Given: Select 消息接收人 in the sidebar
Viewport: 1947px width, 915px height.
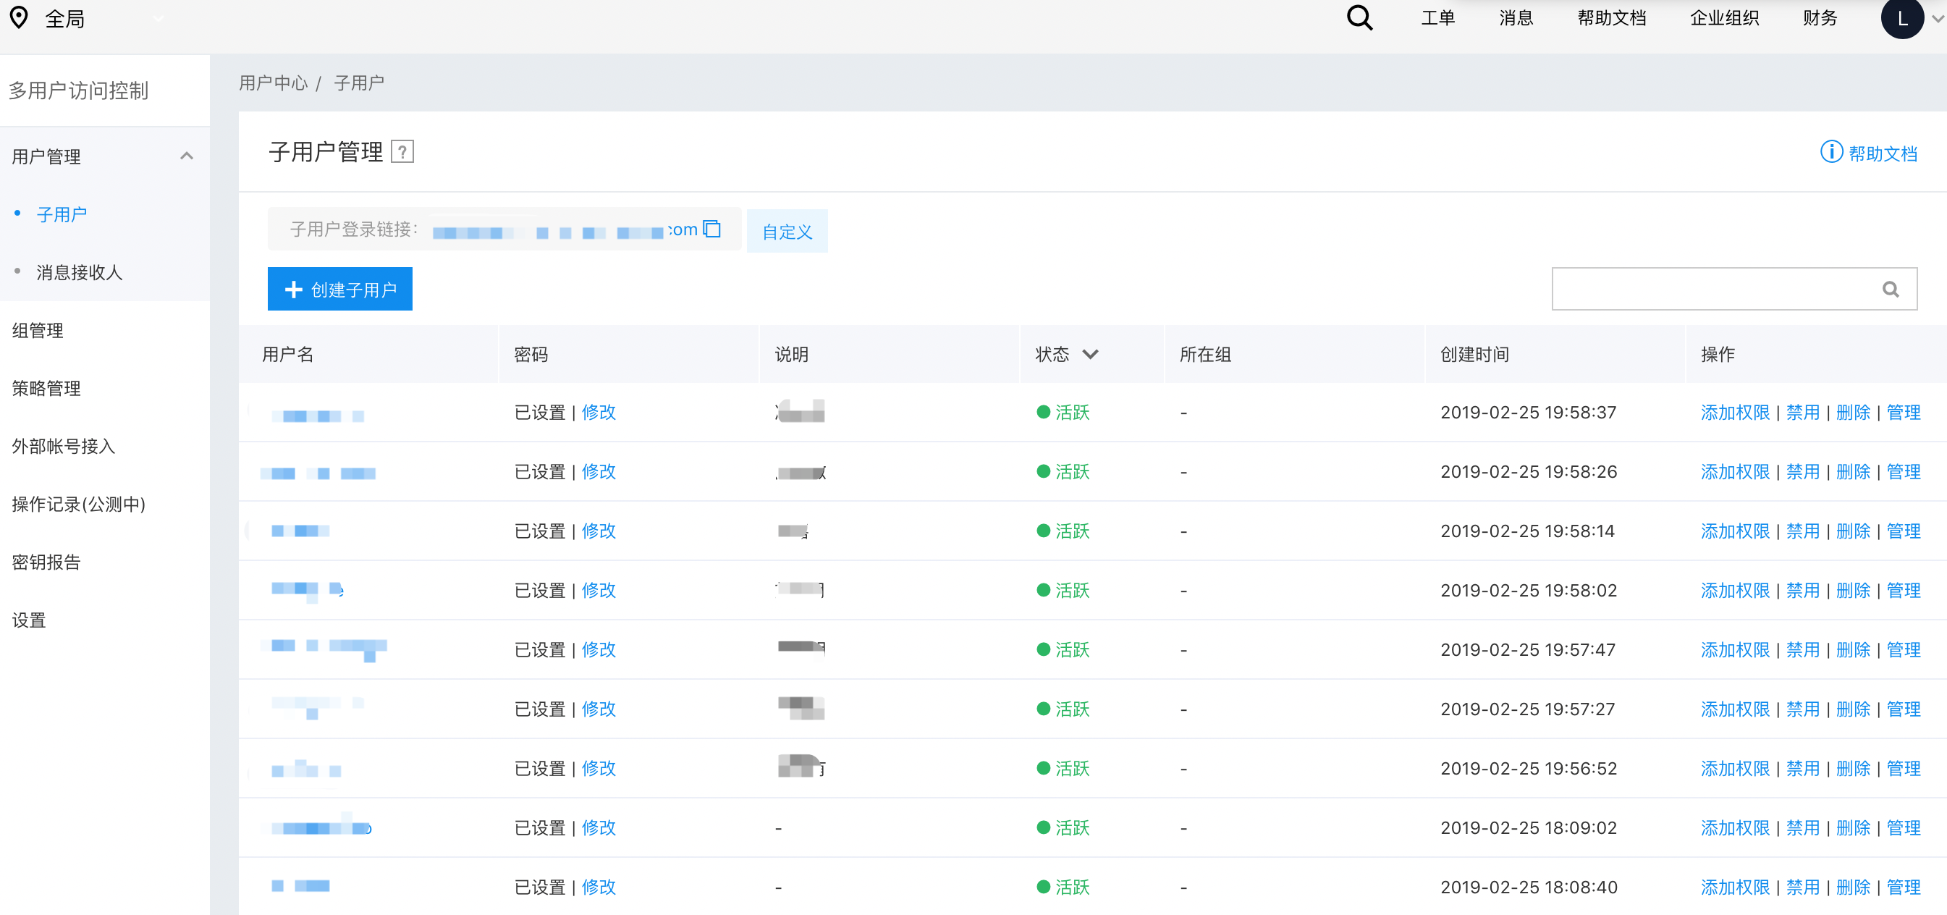Looking at the screenshot, I should click(80, 272).
